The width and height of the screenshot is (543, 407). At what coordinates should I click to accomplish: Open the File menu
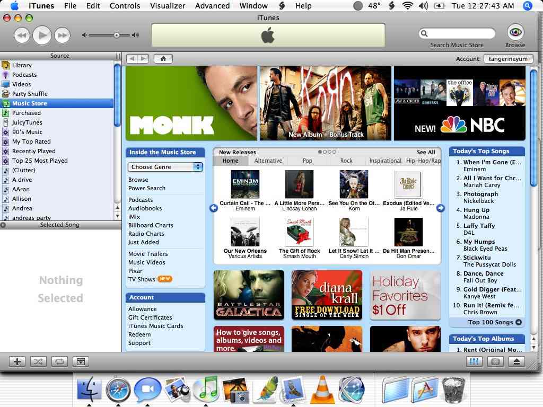pyautogui.click(x=71, y=6)
